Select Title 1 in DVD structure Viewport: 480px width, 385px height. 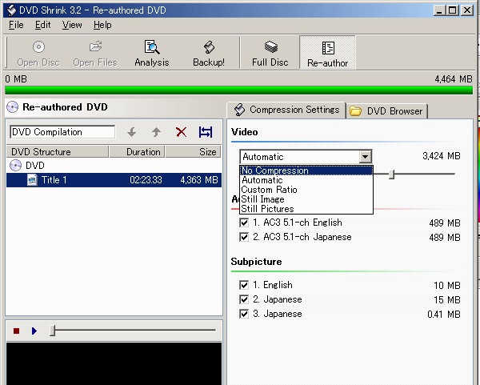(54, 180)
